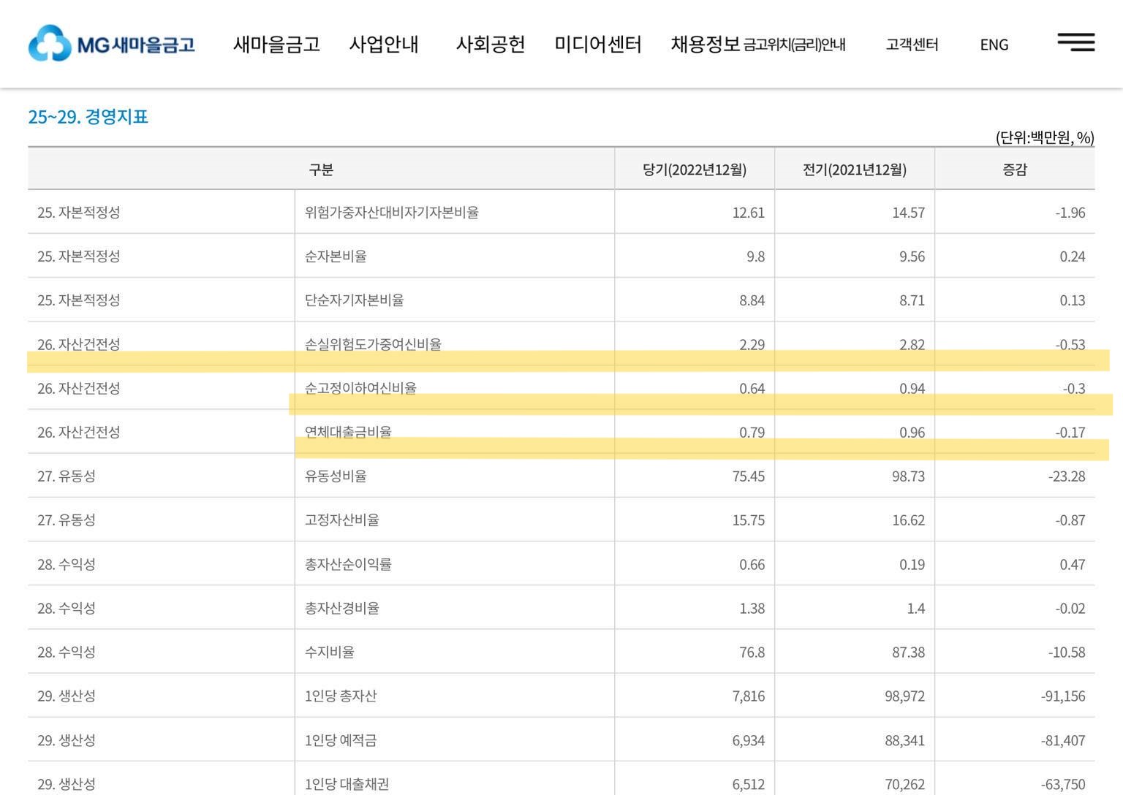Open the hamburger menu icon
1123x795 pixels.
tap(1075, 42)
